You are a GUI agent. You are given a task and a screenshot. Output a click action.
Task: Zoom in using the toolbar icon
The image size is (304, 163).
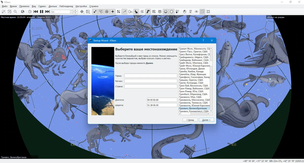(x=4, y=12)
